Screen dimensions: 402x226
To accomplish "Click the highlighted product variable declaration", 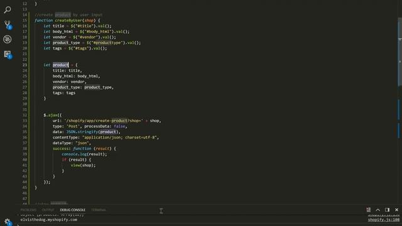I will (61, 65).
